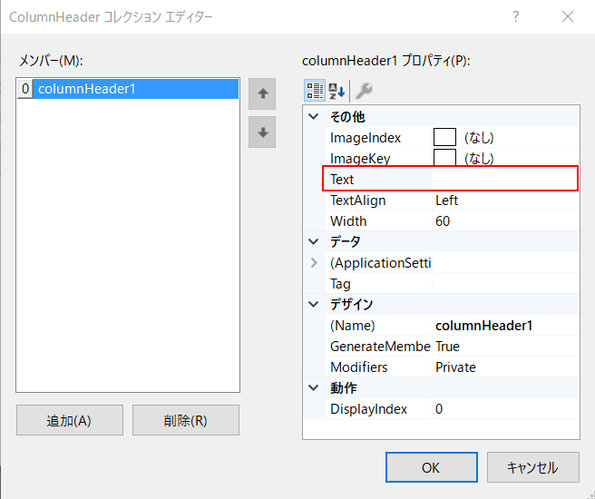
Task: Collapse the 動作 category
Action: 314,387
